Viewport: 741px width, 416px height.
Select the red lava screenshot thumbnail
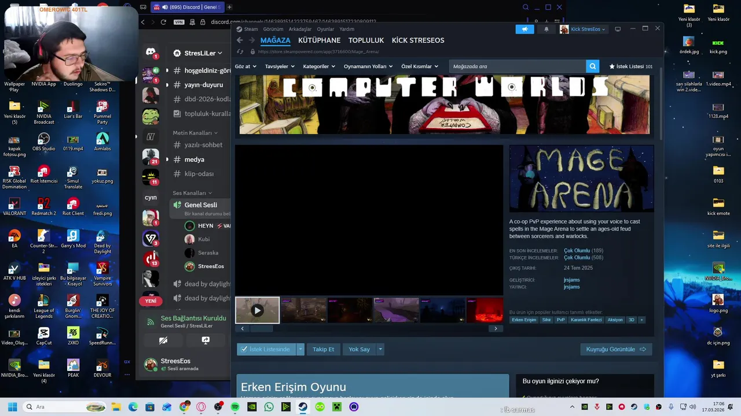(485, 310)
